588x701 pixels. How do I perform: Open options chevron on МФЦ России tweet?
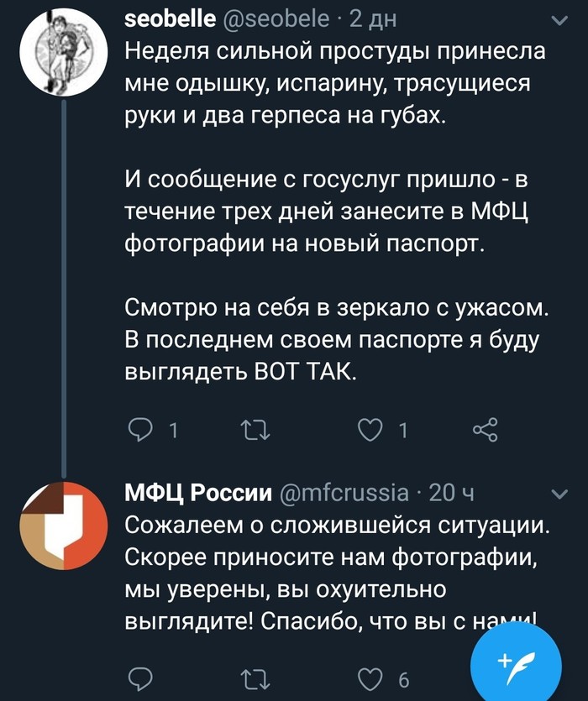tap(558, 493)
